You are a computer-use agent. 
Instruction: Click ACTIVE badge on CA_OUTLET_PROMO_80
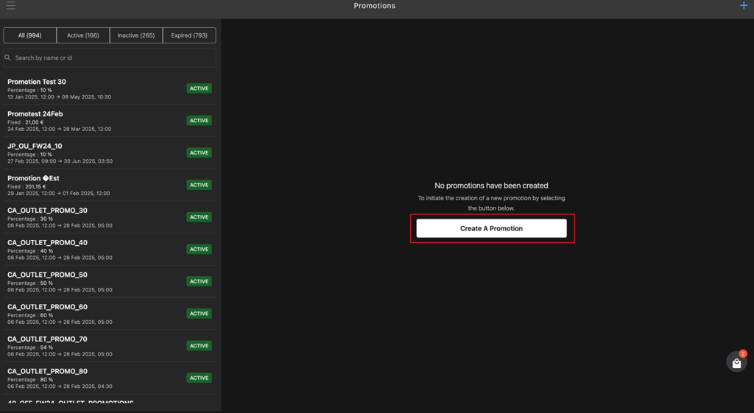click(x=199, y=378)
